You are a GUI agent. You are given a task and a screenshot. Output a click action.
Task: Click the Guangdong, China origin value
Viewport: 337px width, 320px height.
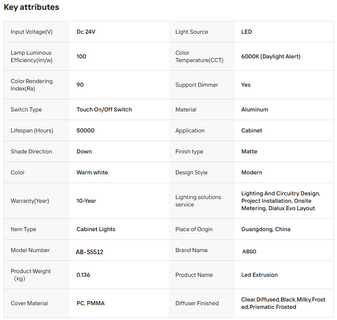266,229
